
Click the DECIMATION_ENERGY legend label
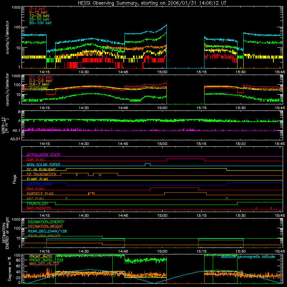pyautogui.click(x=46, y=222)
